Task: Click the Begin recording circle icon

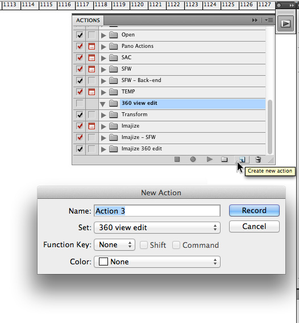Action: (x=193, y=160)
